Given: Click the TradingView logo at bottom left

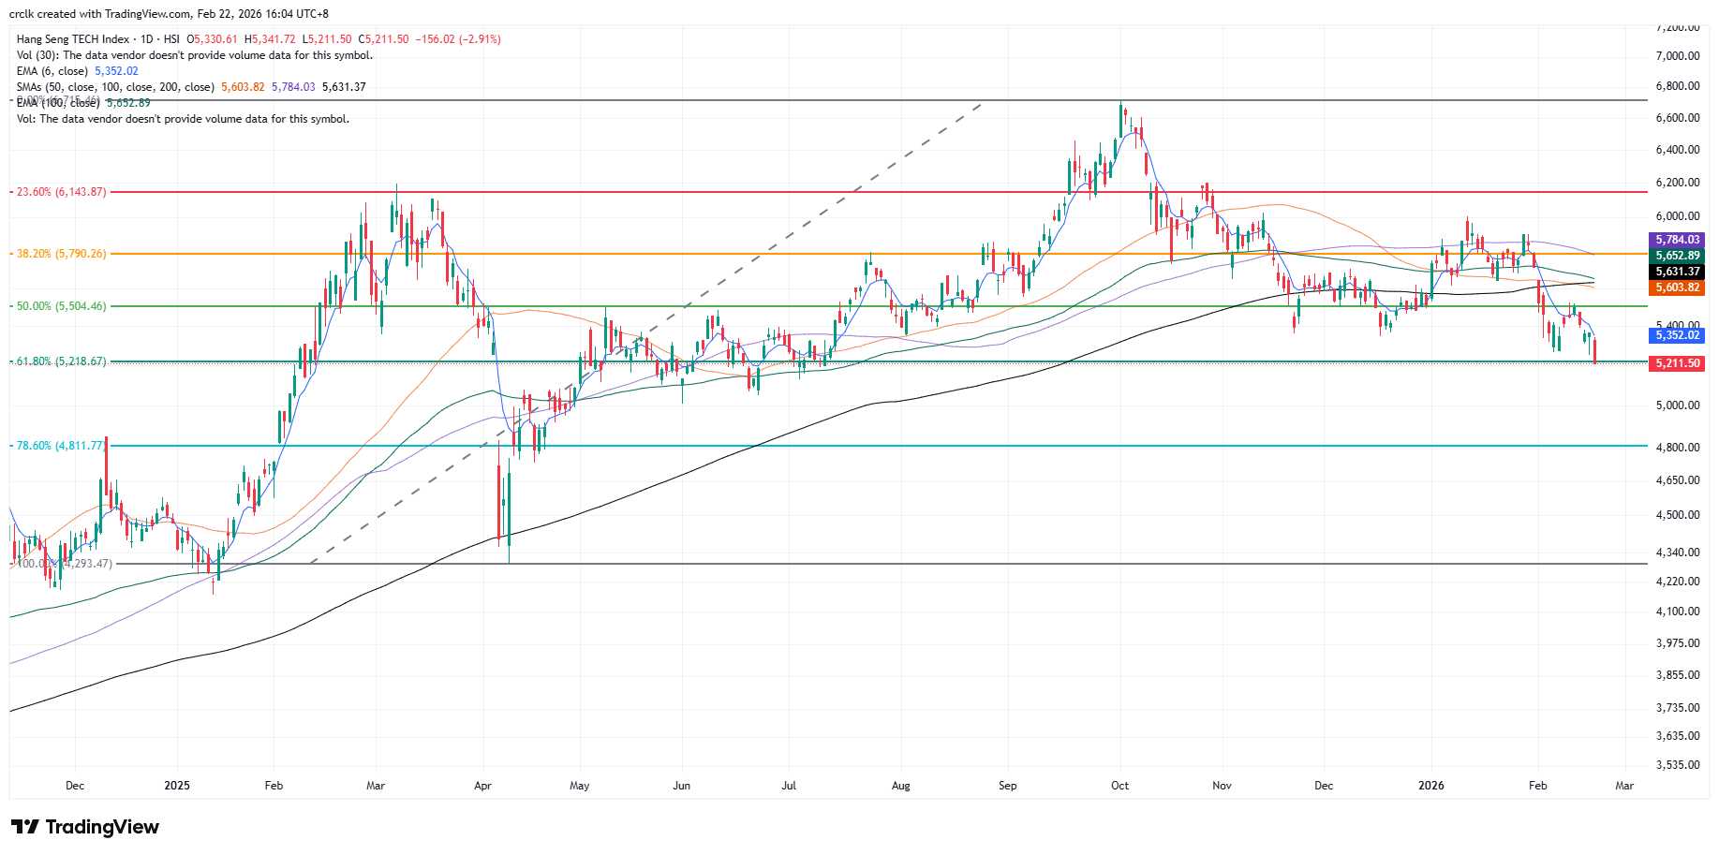Looking at the screenshot, I should [x=85, y=827].
